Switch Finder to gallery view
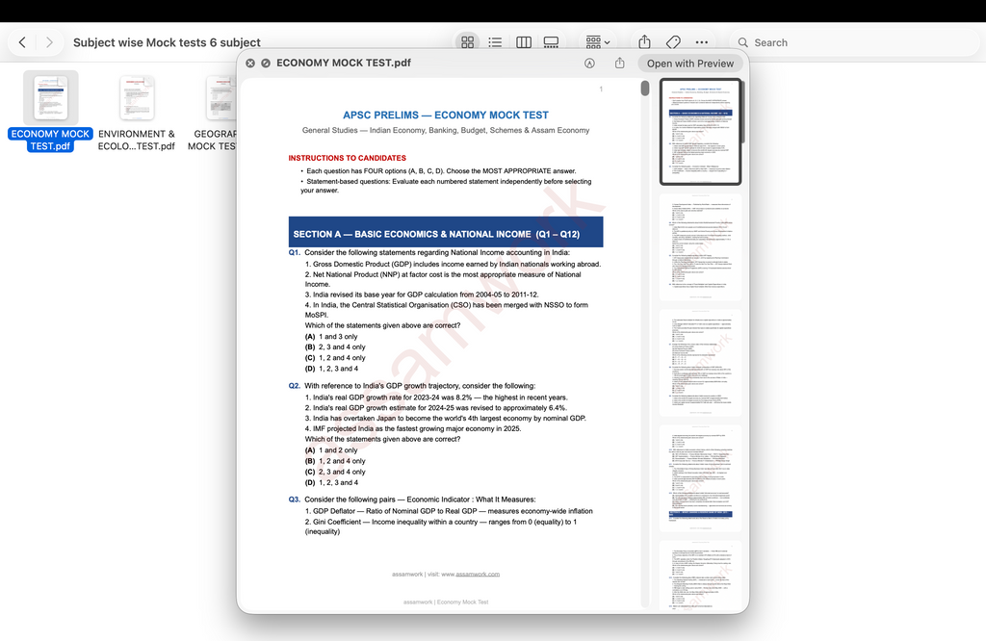 click(x=551, y=42)
